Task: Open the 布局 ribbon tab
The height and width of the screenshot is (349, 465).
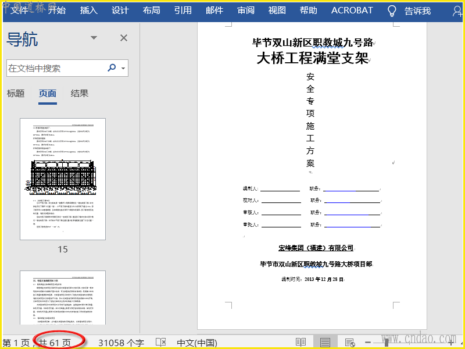Action: tap(151, 10)
